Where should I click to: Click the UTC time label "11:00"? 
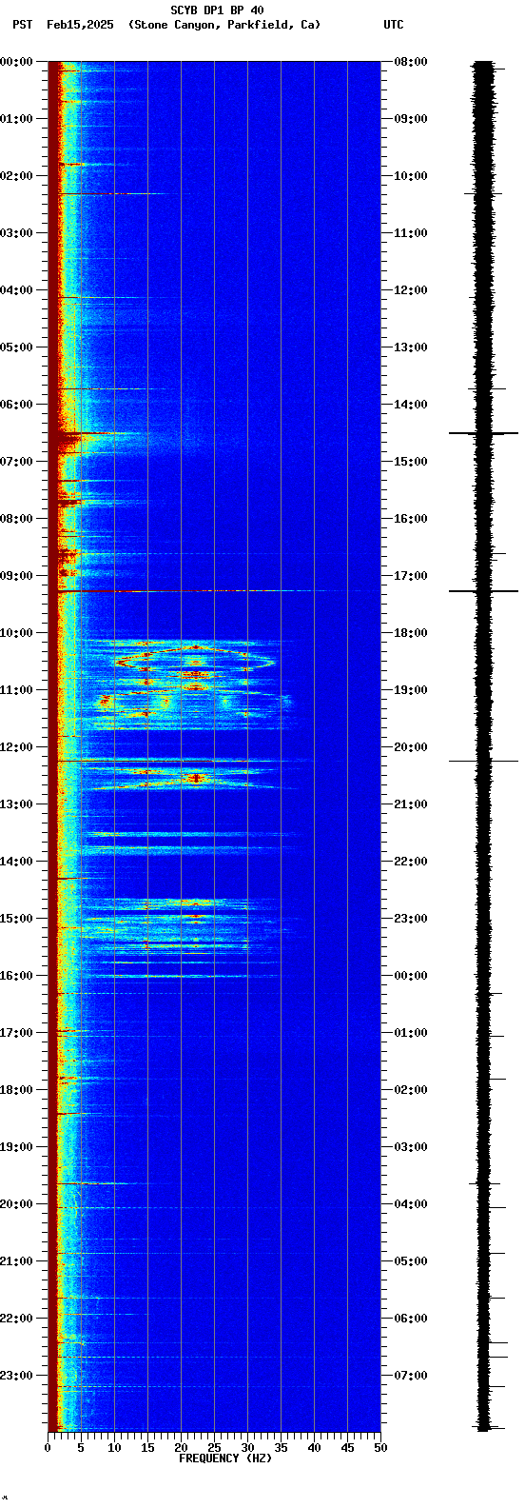(x=411, y=233)
